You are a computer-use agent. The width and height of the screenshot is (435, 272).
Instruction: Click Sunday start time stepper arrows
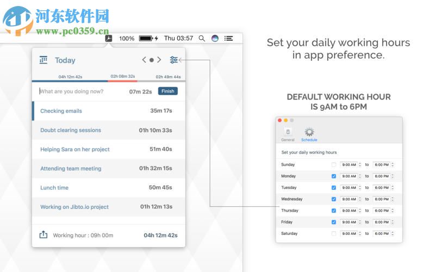pos(359,165)
